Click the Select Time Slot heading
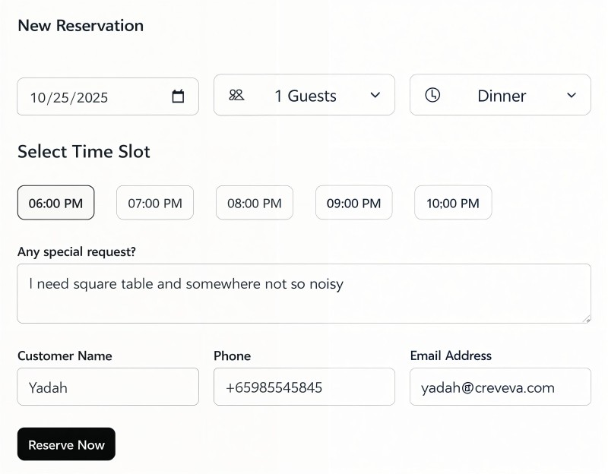This screenshot has width=608, height=474. click(84, 151)
